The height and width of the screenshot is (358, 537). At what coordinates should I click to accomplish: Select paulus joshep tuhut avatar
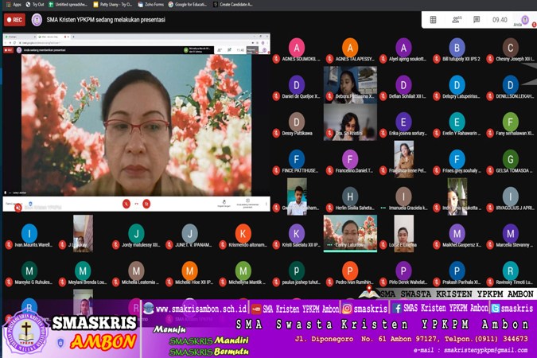point(297,270)
